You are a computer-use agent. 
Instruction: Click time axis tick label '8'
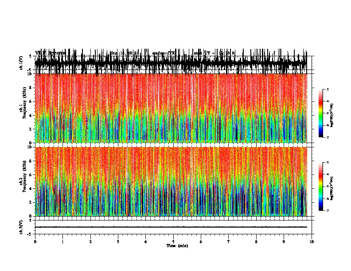pyautogui.click(x=256, y=242)
